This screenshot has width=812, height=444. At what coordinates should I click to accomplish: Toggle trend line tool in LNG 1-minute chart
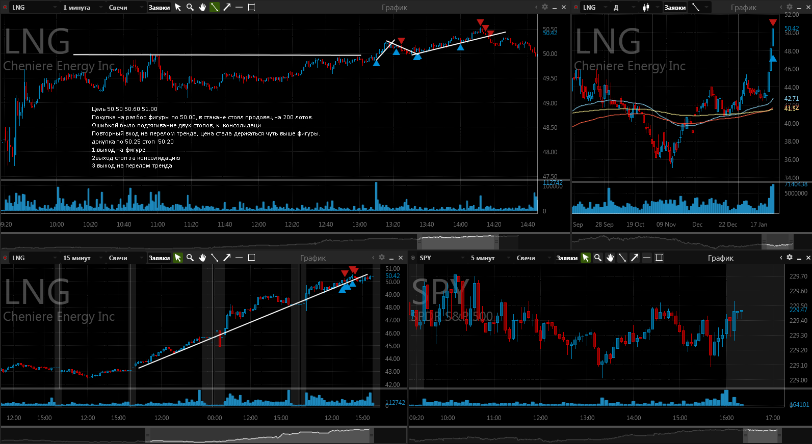pos(215,7)
